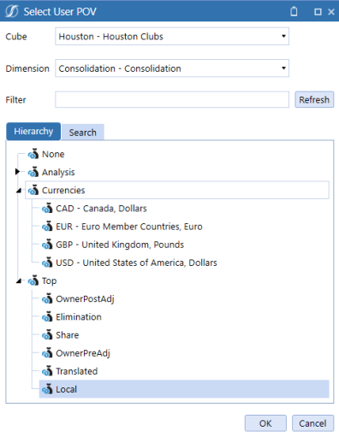Click the pin icon in title bar
Viewport: 339px width, 437px height.
tap(294, 12)
